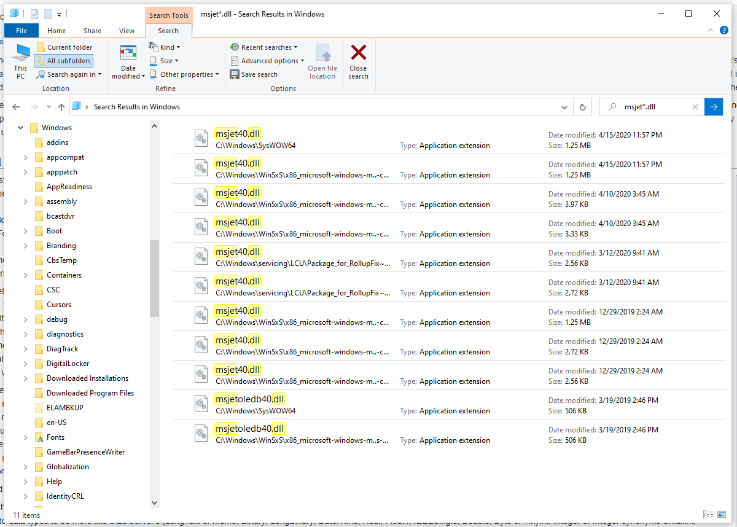The width and height of the screenshot is (737, 527).
Task: Select the Boot folder
Action: [54, 231]
